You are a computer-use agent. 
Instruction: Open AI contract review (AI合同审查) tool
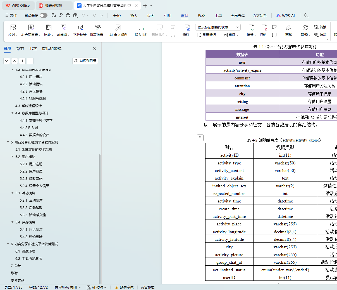[x=31, y=28]
